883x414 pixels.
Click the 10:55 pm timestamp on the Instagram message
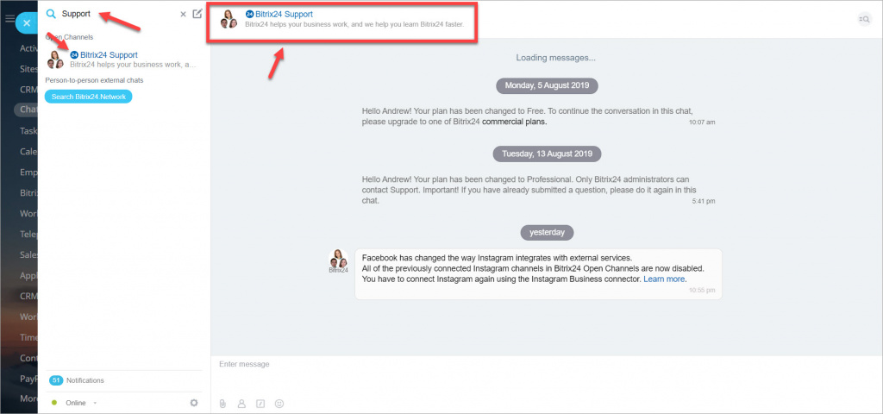pos(702,291)
